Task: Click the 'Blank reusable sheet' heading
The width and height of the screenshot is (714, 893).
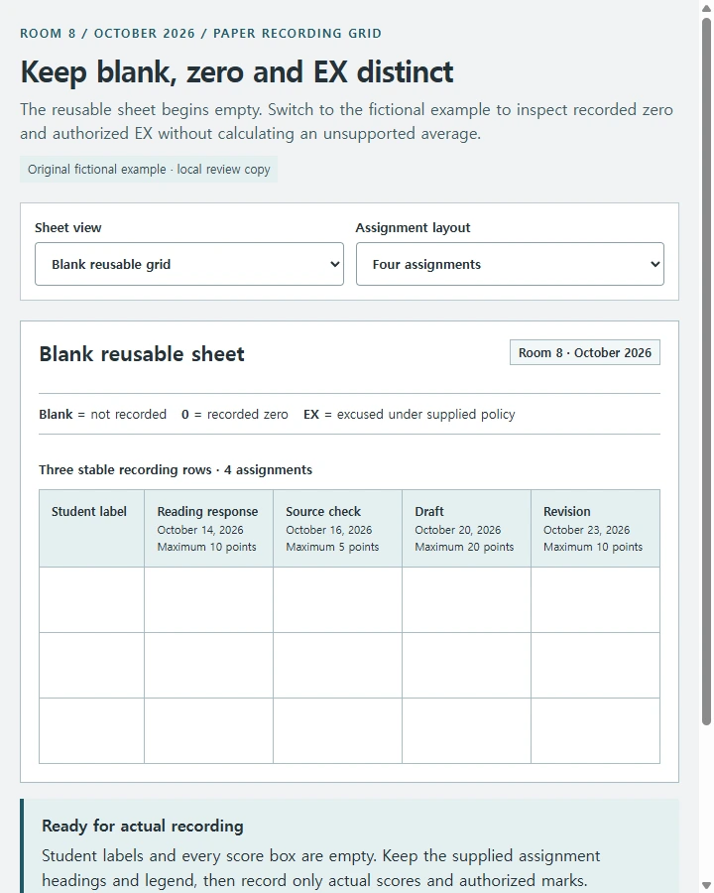Action: tap(142, 353)
